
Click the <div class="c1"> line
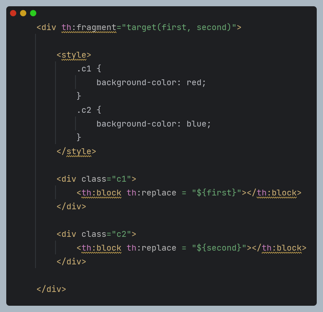coord(96,179)
